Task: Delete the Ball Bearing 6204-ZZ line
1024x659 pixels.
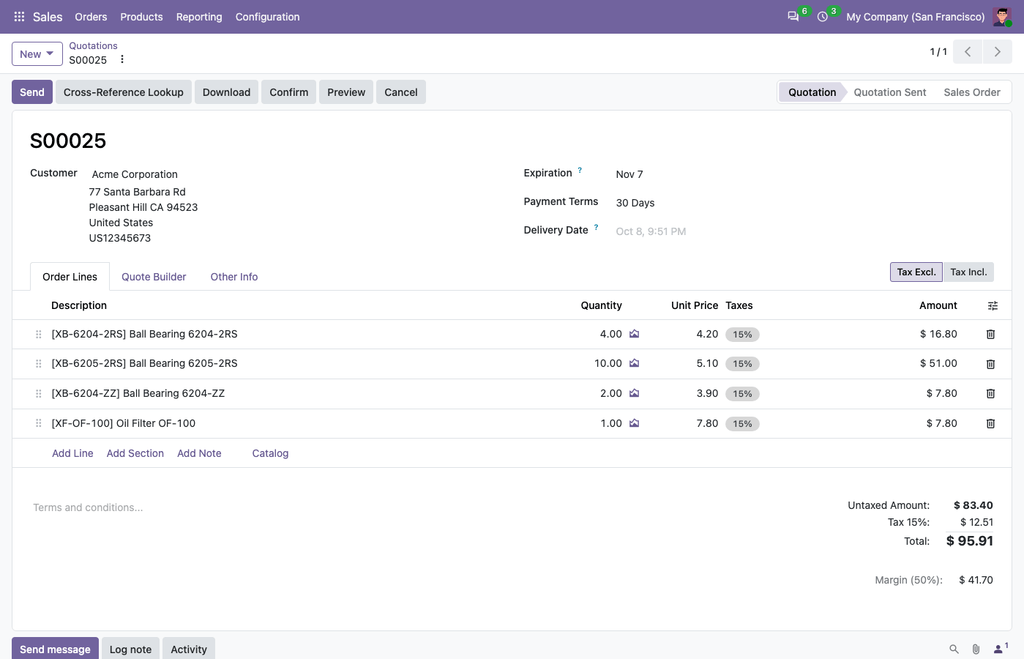Action: (x=990, y=394)
